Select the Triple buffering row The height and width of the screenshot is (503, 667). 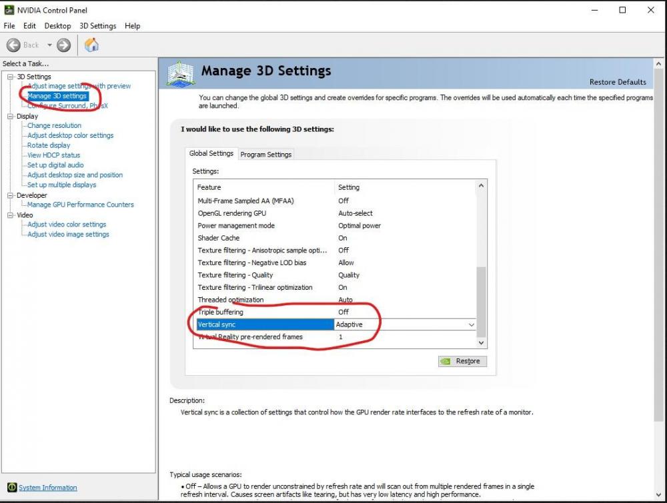(336, 312)
